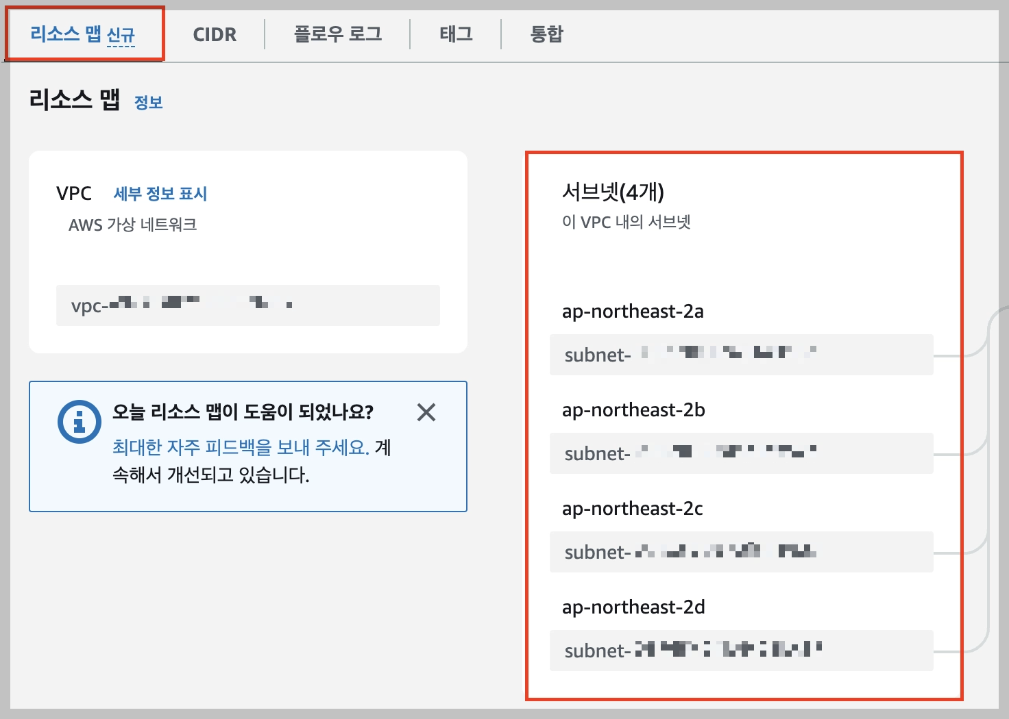Switch to the 태그 tab
The height and width of the screenshot is (719, 1009).
tap(455, 34)
